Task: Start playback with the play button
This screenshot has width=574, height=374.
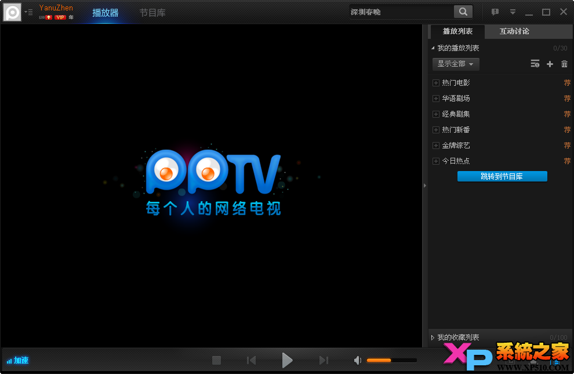Action: click(x=287, y=361)
